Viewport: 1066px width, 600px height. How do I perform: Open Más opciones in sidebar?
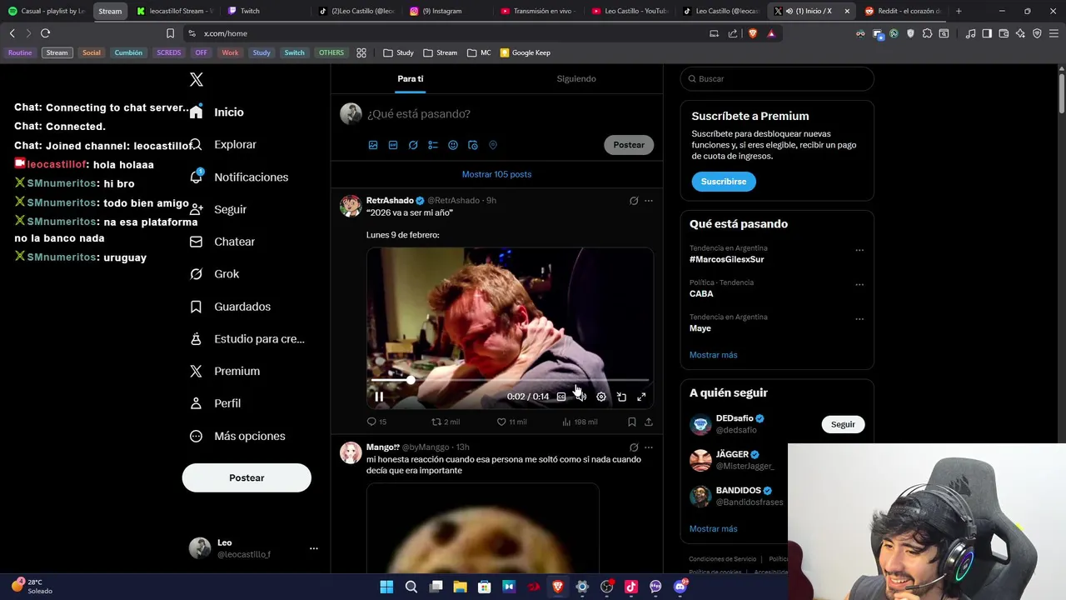(x=237, y=436)
